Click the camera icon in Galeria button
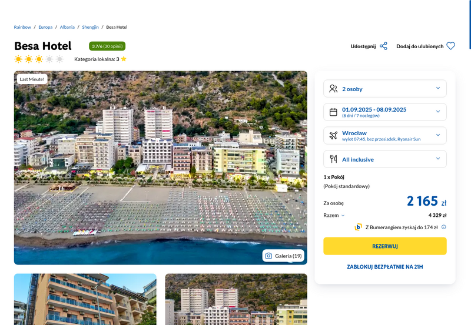 (x=268, y=256)
